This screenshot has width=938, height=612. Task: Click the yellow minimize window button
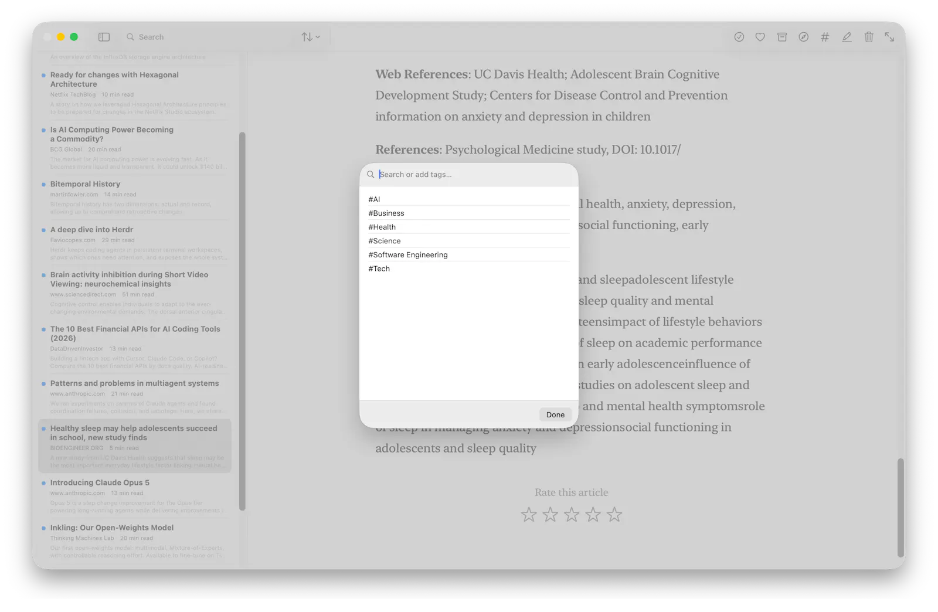(x=60, y=37)
